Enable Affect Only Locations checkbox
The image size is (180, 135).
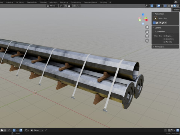pos(165,39)
